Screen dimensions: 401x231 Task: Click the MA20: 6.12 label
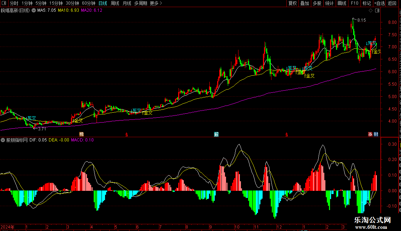(92, 10)
